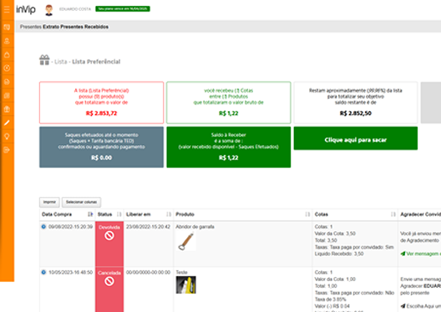Click date '09/08/2022-15:20:39'
The image size is (441, 312).
71,227
